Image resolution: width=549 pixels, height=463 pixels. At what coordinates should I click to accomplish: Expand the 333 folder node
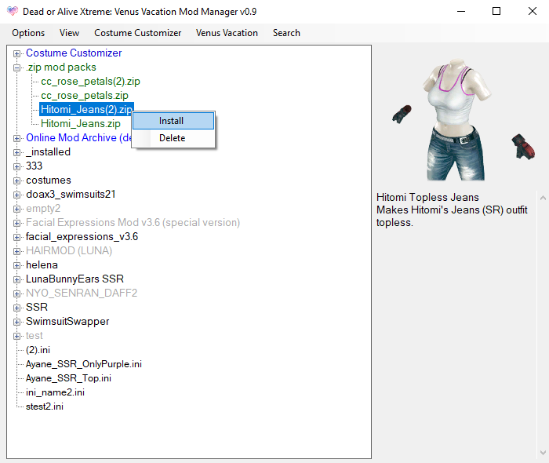point(16,166)
